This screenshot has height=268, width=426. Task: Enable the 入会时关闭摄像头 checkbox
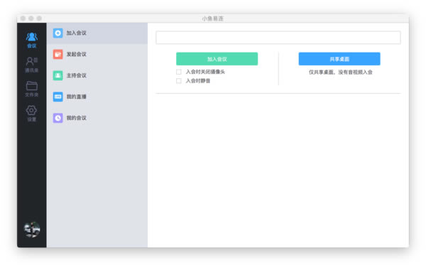click(x=179, y=72)
